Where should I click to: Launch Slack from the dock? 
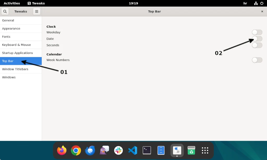tap(118, 150)
